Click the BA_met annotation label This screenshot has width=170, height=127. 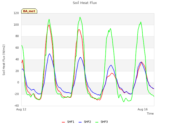coord(29,11)
